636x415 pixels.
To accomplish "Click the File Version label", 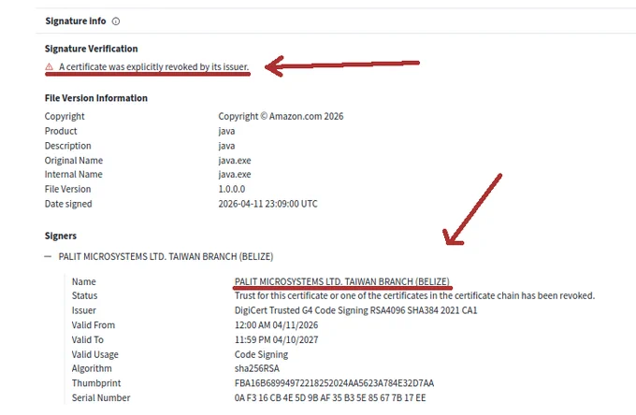I will (67, 189).
